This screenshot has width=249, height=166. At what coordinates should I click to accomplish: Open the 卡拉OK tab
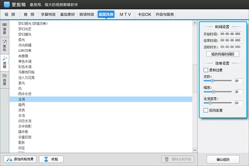tap(144, 14)
